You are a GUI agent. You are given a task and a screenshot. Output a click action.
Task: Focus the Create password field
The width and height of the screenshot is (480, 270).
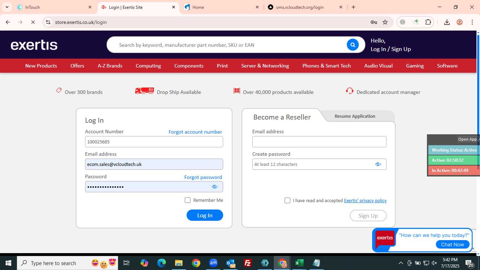point(319,164)
